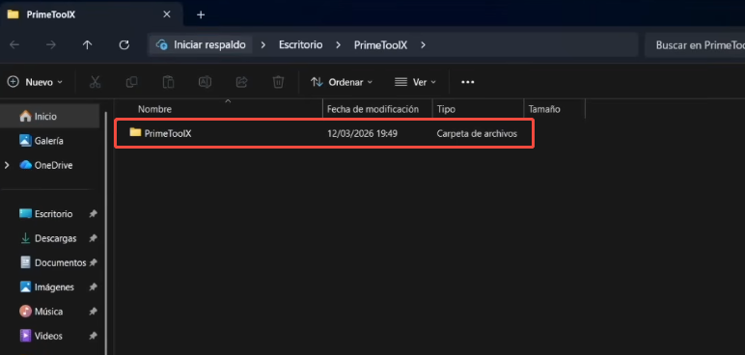Click the Share icon in toolbar

pyautogui.click(x=241, y=82)
